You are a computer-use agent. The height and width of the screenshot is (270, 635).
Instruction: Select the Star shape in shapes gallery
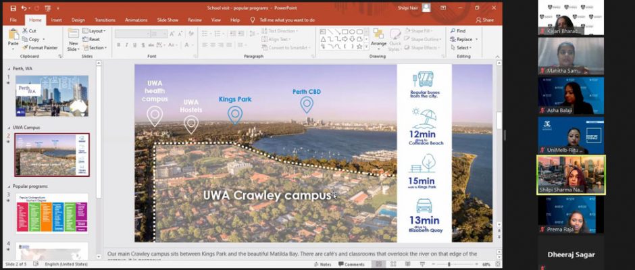click(x=359, y=47)
